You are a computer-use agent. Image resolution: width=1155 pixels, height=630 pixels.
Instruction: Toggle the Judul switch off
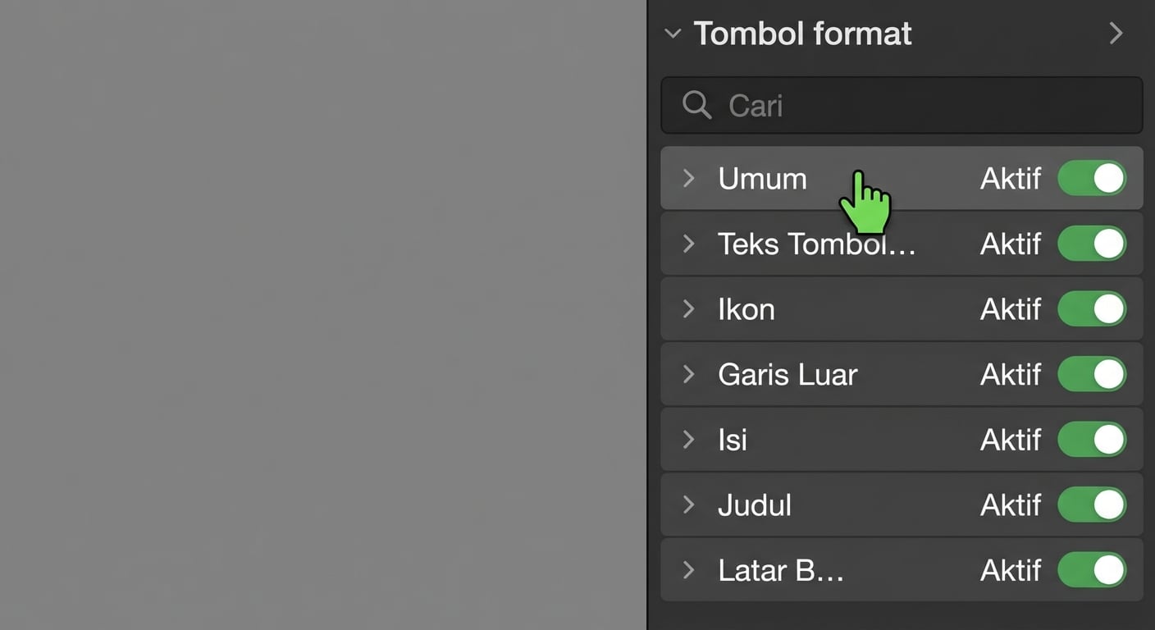pos(1092,505)
